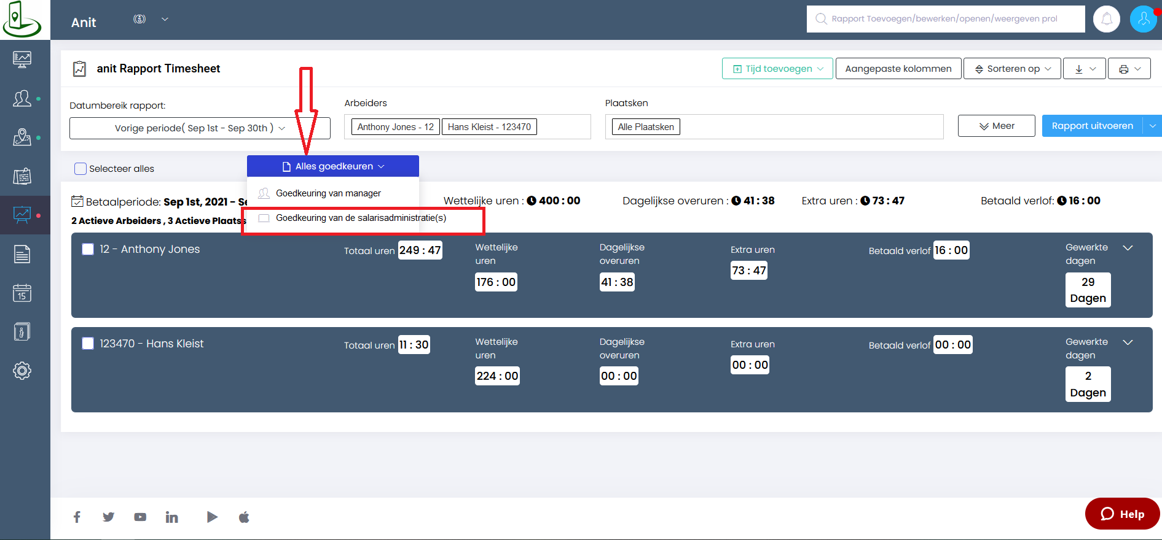Click the Facebook icon in footer
The height and width of the screenshot is (540, 1162).
coord(77,517)
